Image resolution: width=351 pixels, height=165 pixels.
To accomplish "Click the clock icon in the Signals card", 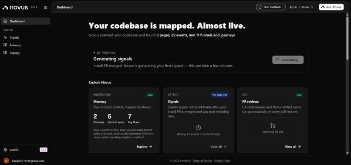I will point(198,128).
